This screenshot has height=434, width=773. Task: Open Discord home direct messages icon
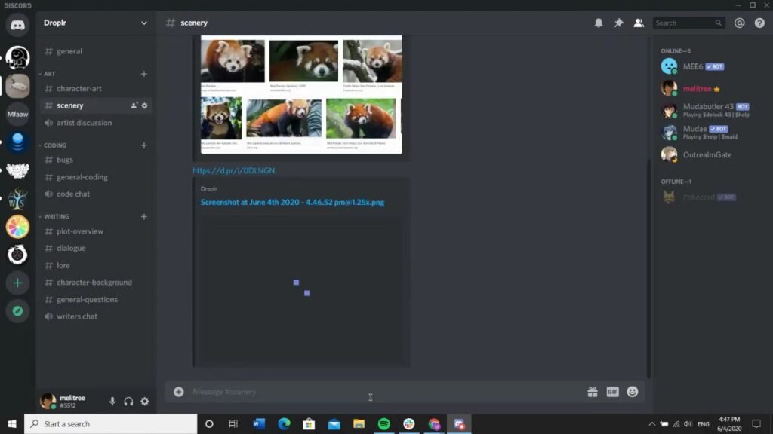point(18,25)
